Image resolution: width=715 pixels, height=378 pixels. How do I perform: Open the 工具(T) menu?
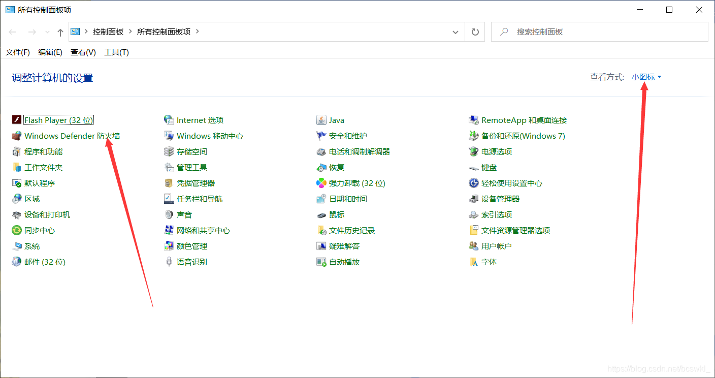116,52
